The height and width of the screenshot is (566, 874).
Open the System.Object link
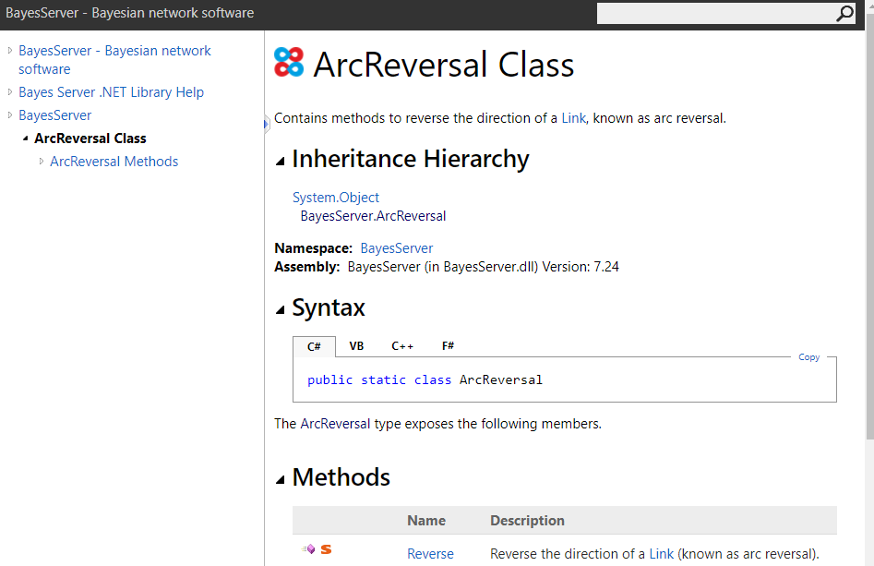tap(335, 197)
